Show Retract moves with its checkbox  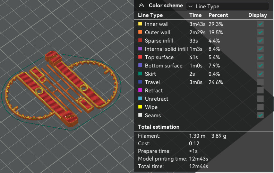(260, 91)
